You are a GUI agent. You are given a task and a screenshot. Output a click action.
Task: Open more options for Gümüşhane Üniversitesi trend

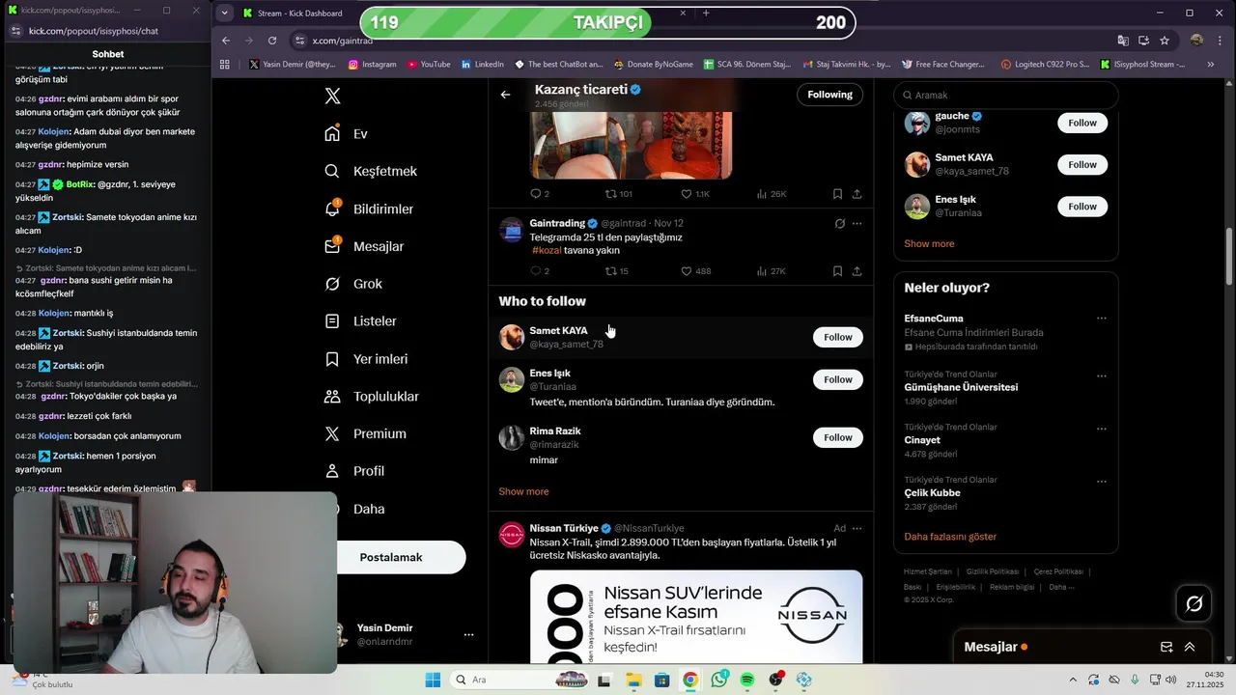pyautogui.click(x=1101, y=376)
